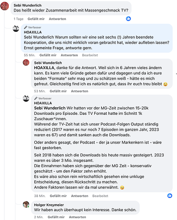Open HOAXILLA mention in Sebi's reply
Image resolution: width=177 pixels, height=220 pixels.
(x=44, y=68)
